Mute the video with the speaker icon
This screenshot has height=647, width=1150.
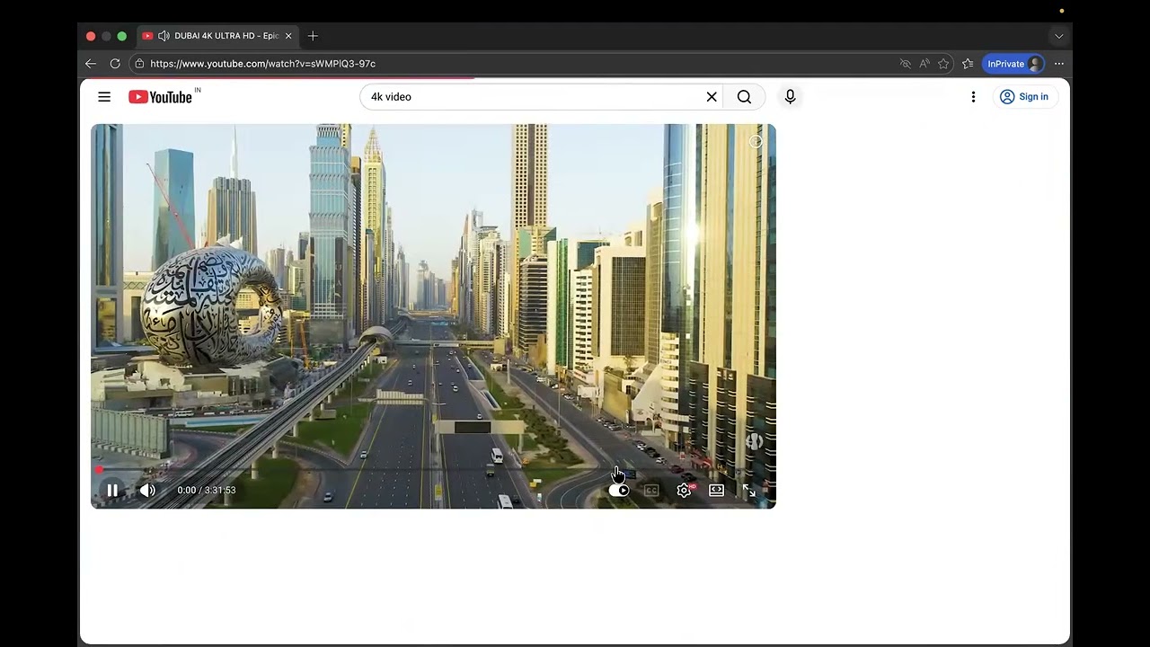pos(147,490)
